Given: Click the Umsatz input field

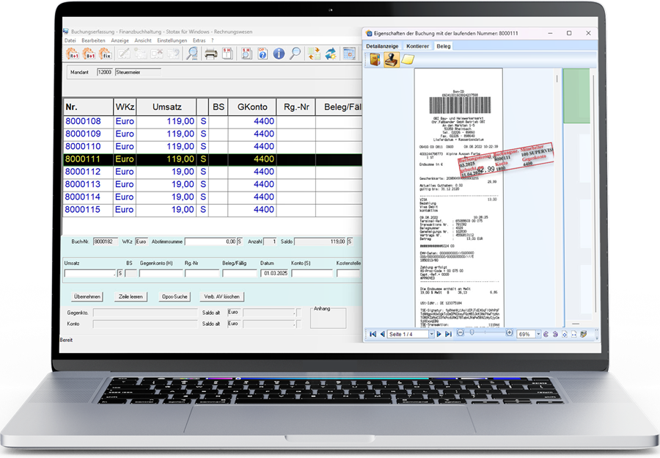Looking at the screenshot, I should (x=89, y=274).
